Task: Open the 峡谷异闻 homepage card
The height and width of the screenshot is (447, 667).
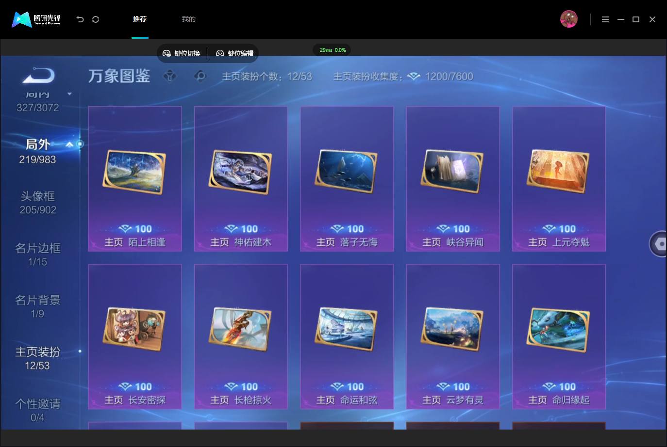Action: tap(453, 179)
